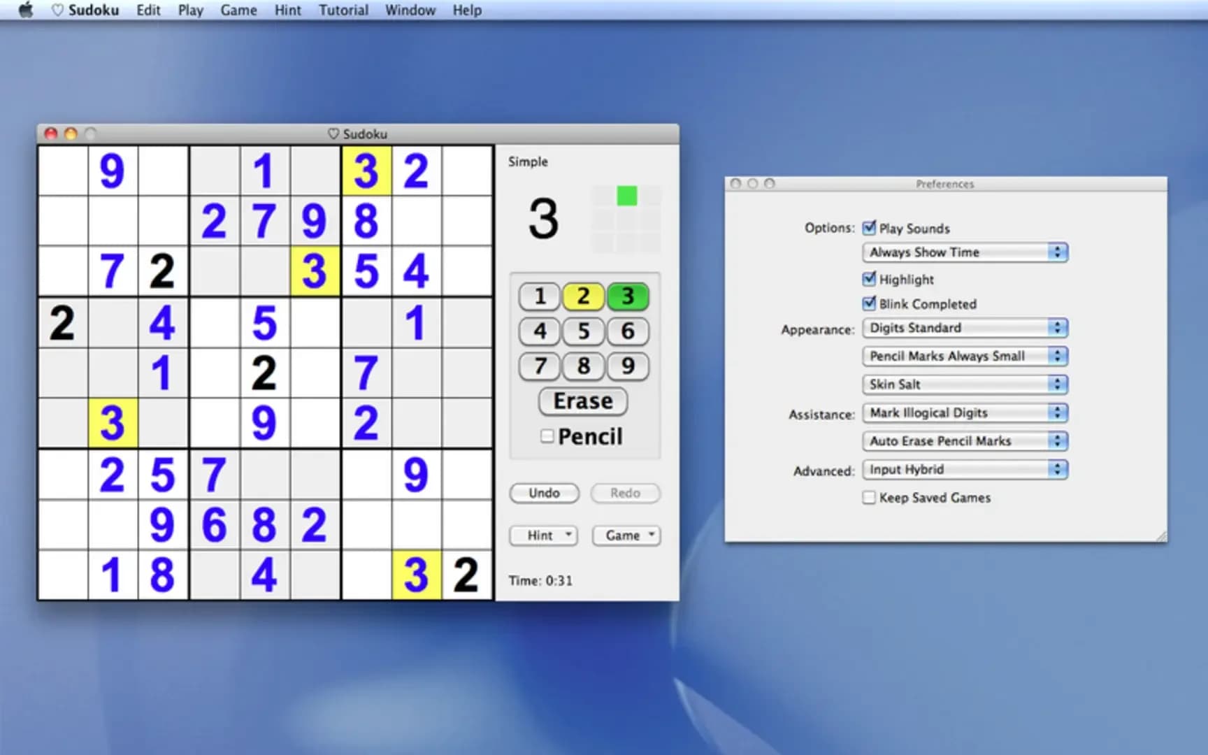Image resolution: width=1208 pixels, height=755 pixels.
Task: Enable the Pencil checkbox
Action: click(x=547, y=436)
